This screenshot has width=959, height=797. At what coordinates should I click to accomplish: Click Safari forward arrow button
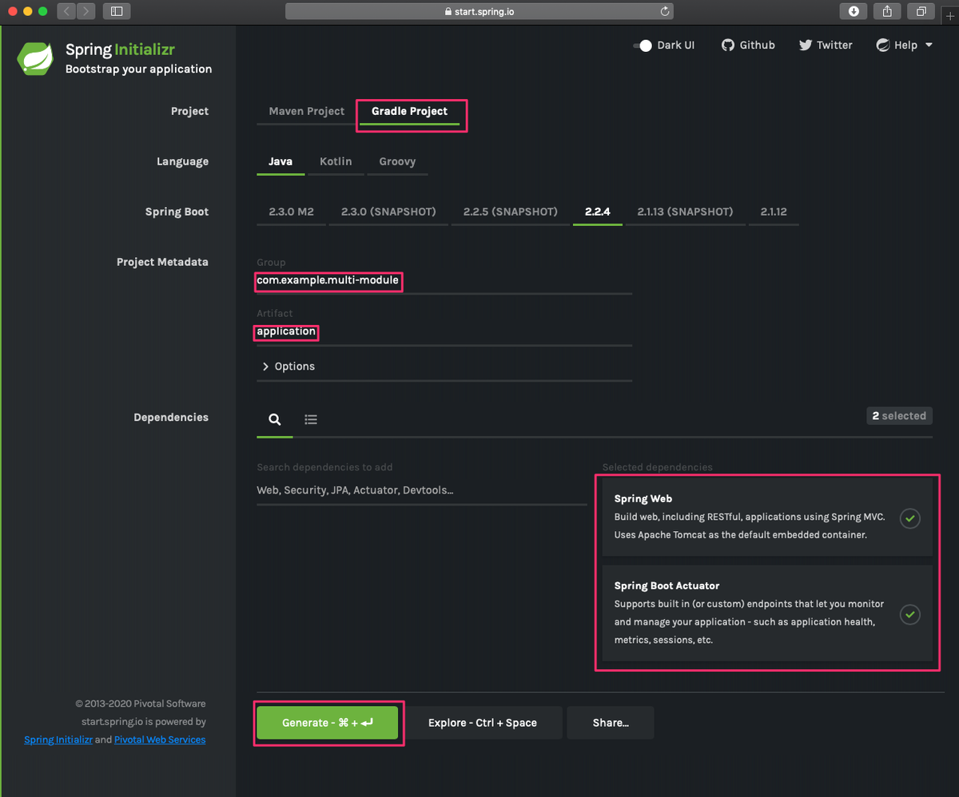click(x=86, y=11)
